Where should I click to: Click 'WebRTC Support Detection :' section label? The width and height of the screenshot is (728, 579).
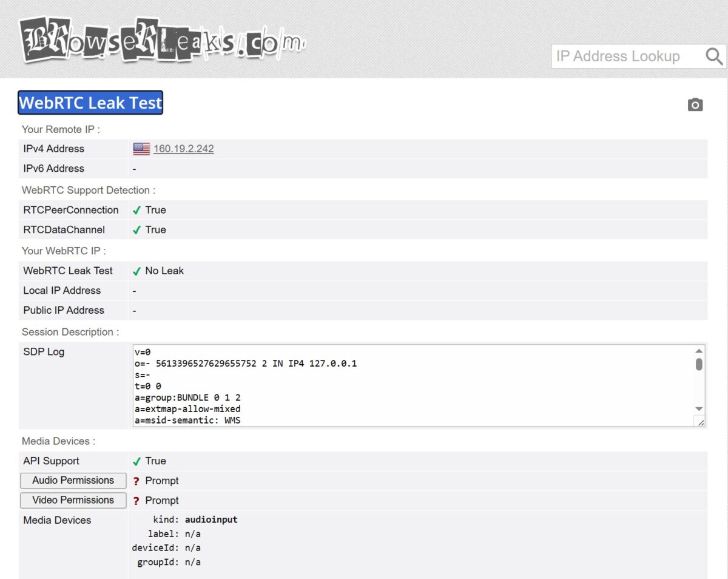[89, 190]
